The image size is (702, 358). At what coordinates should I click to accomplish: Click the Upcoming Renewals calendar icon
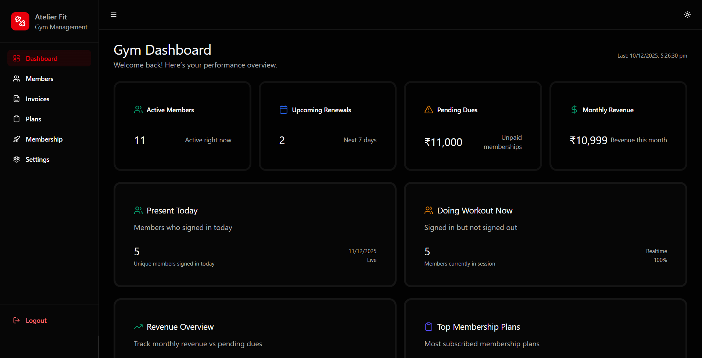(x=283, y=110)
